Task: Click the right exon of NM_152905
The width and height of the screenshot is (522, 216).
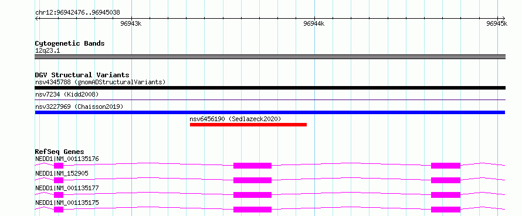Action: 446,180
